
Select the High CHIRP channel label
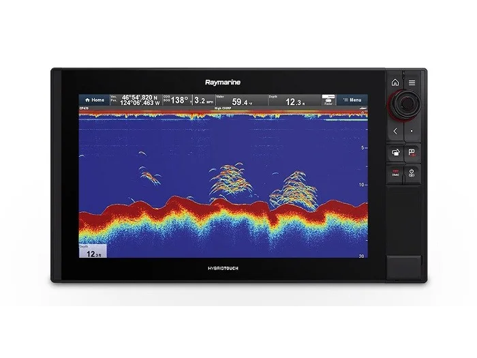click(x=223, y=108)
